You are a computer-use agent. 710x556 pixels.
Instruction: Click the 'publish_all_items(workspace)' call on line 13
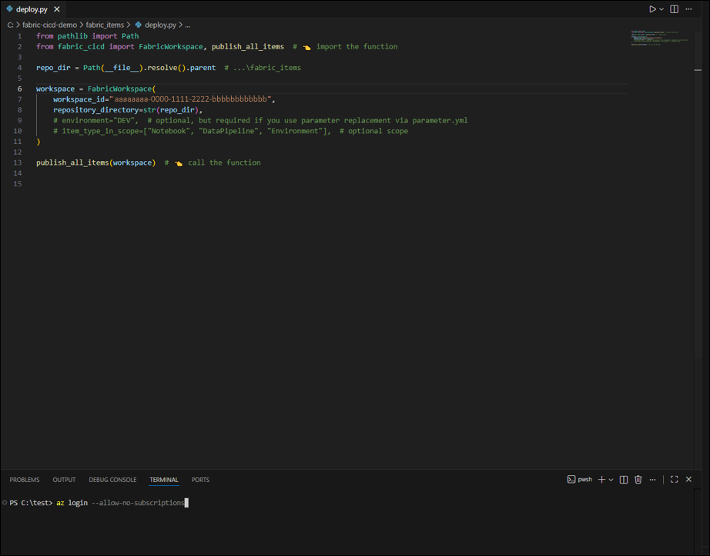point(96,162)
